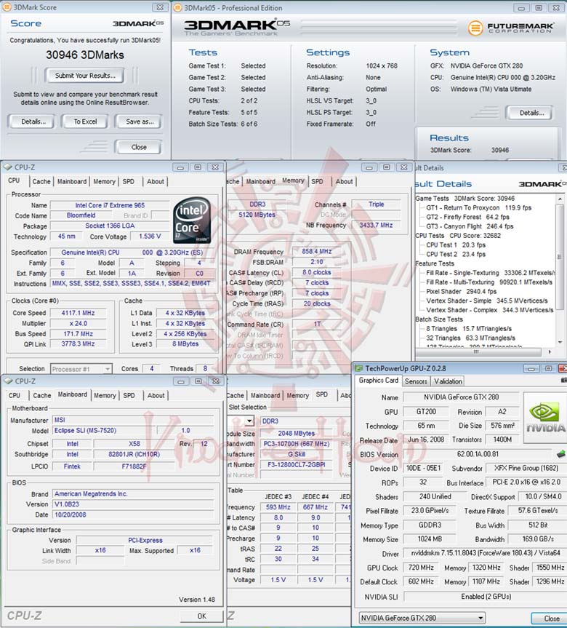Select the CPU Test 2 result row

point(455,254)
